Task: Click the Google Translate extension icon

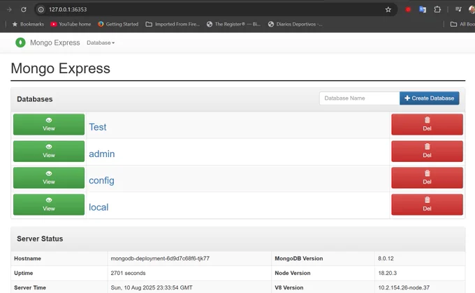Action: [423, 10]
